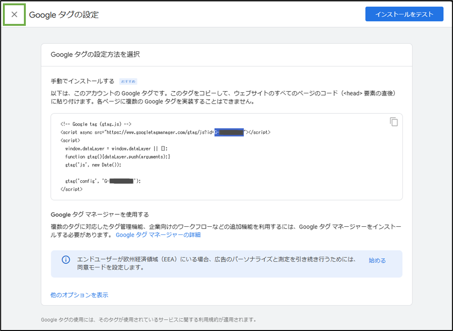The width and height of the screenshot is (453, 331).
Task: Copy the Google tag code snippet
Action: click(394, 121)
